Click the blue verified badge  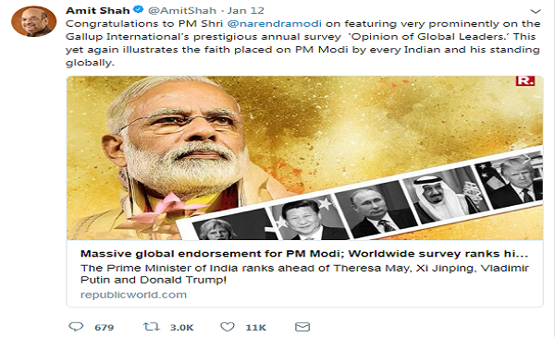pyautogui.click(x=139, y=10)
